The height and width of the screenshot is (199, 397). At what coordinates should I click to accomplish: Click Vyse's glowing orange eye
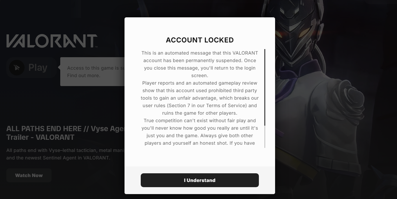click(x=279, y=34)
